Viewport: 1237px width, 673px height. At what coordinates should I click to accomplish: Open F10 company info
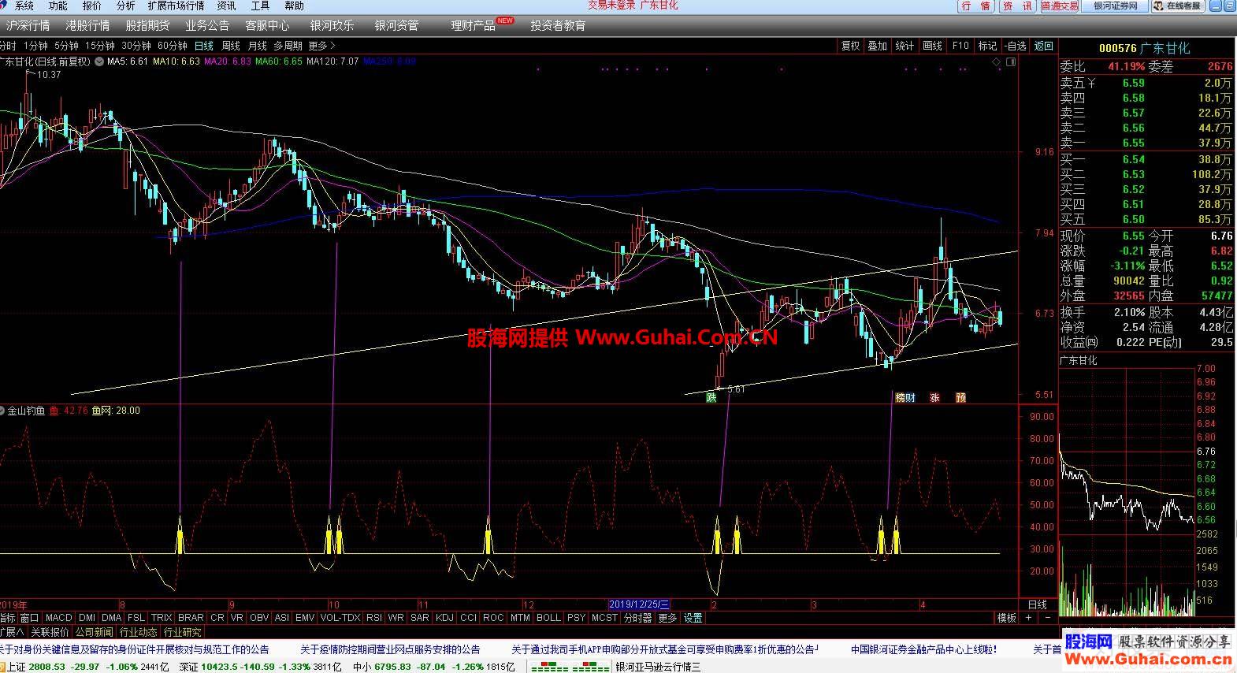(960, 46)
